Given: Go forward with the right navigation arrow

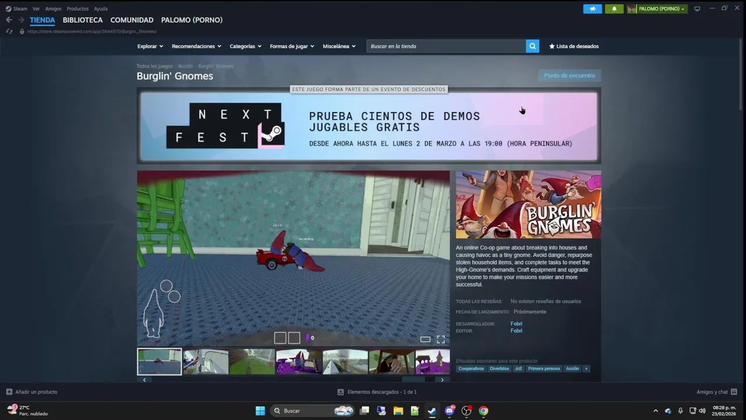Looking at the screenshot, I should click(x=21, y=20).
